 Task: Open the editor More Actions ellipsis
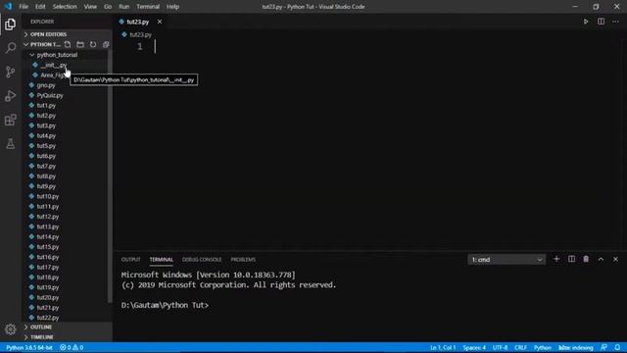[615, 22]
